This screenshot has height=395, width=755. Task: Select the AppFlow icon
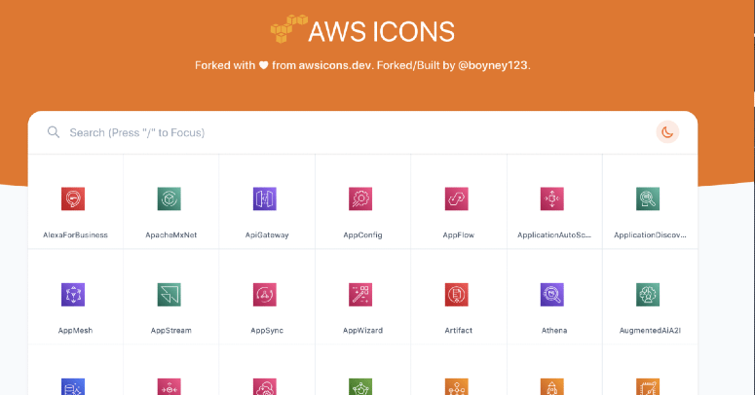click(x=457, y=199)
